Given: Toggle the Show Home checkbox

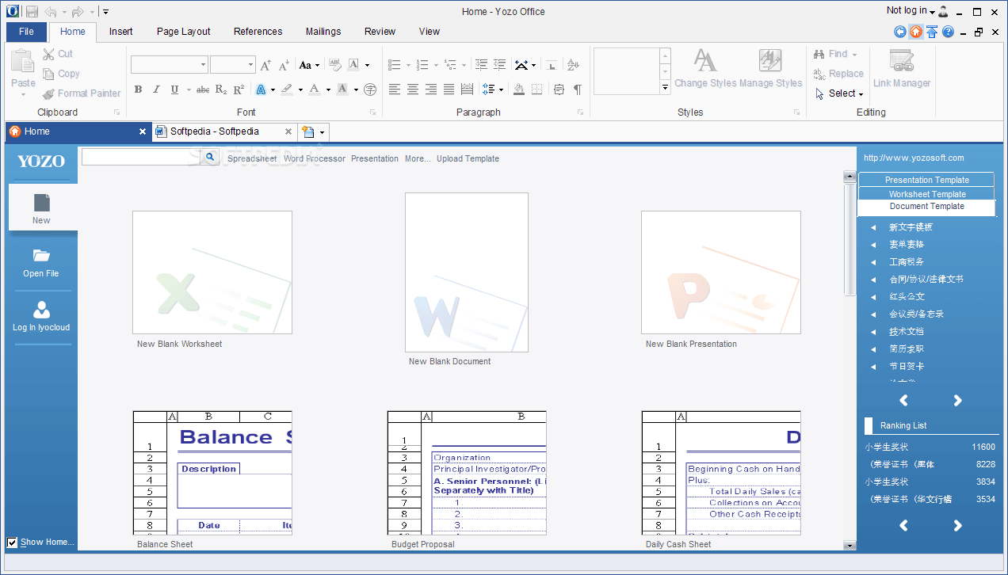Looking at the screenshot, I should click(x=12, y=543).
